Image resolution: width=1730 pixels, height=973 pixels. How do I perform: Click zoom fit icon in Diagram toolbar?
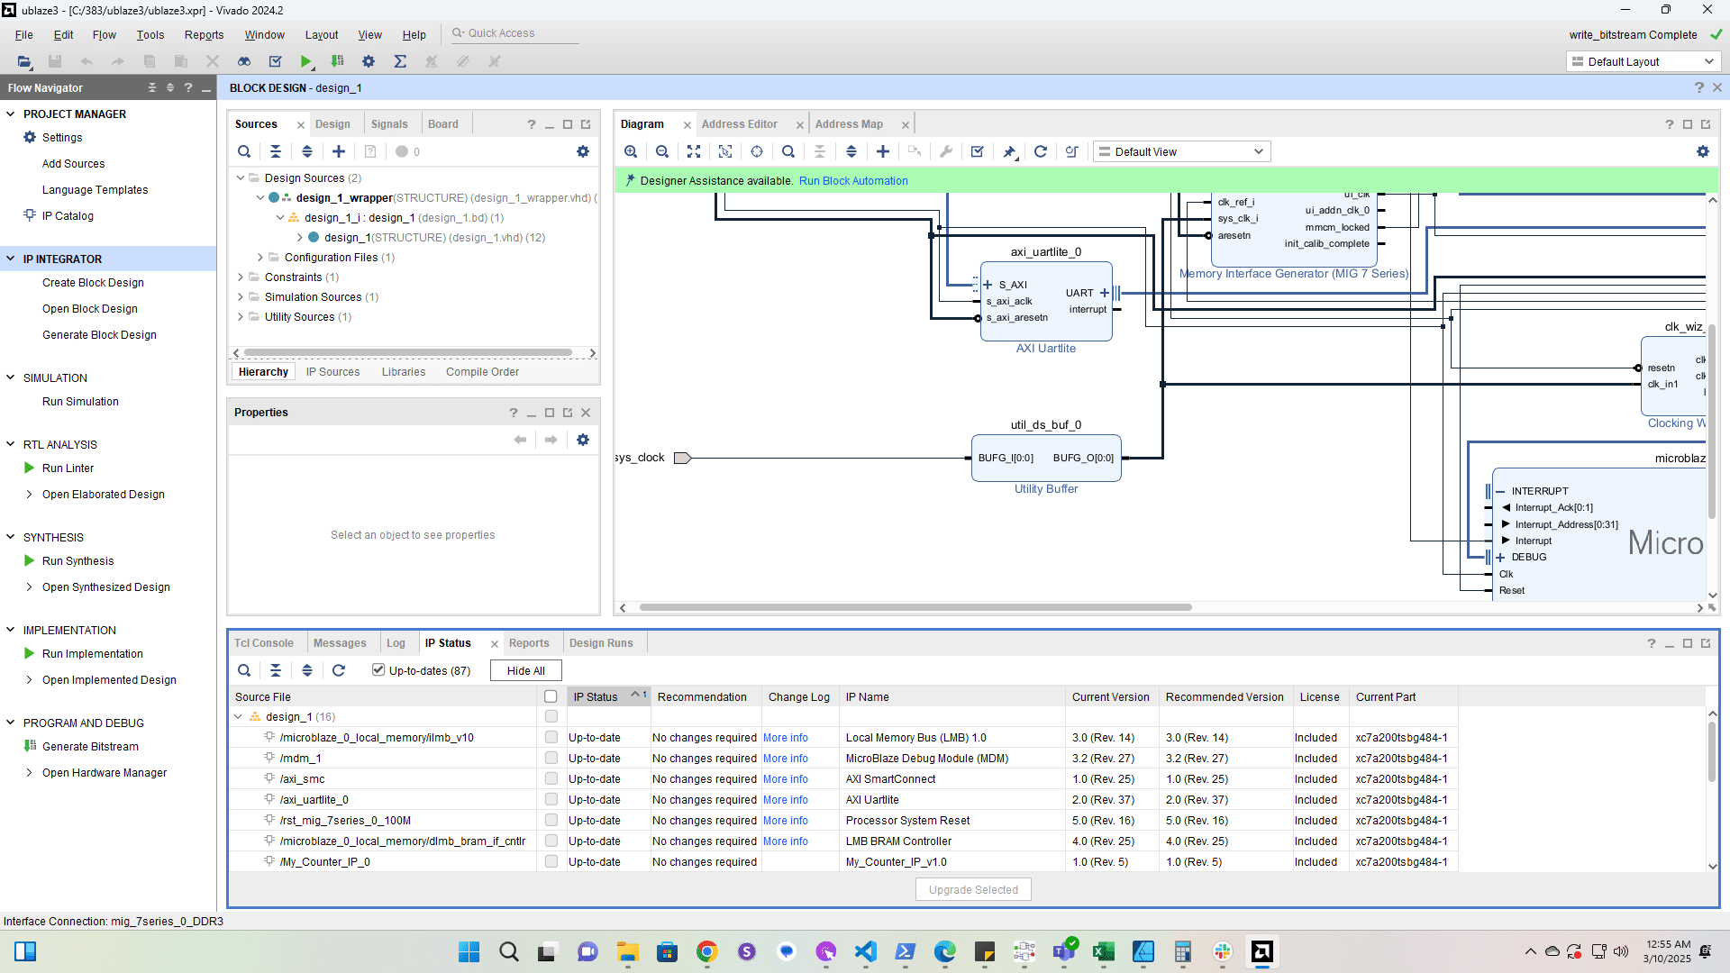(694, 151)
